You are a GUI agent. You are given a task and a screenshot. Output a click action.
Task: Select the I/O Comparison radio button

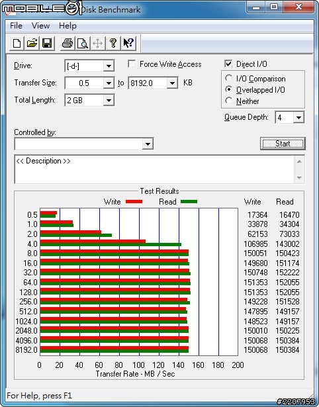[229, 78]
